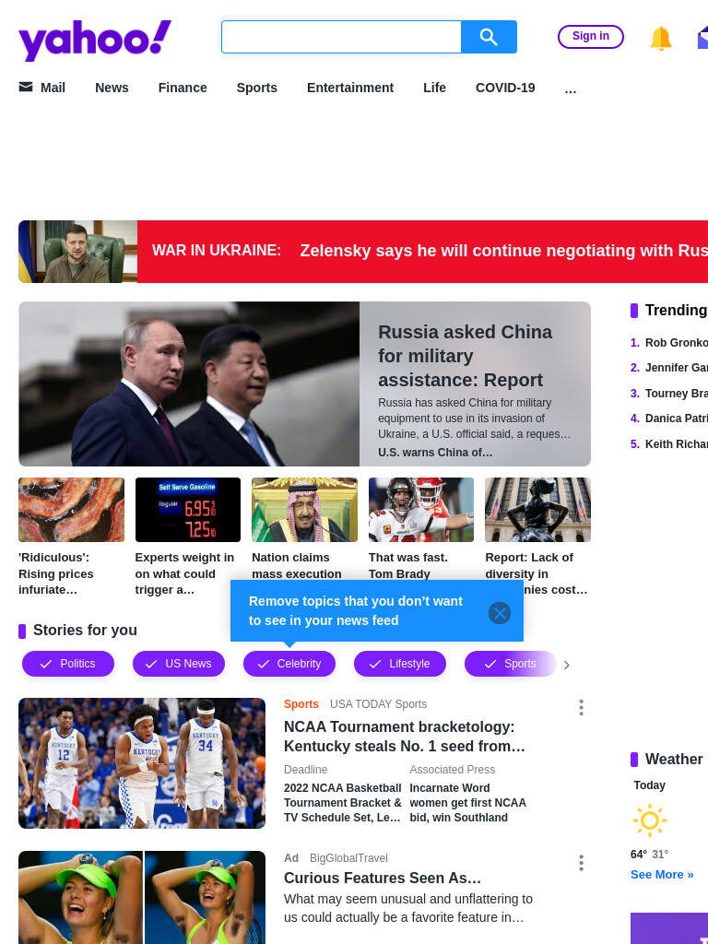Open That was fast Tom Brady story
708x944 pixels.
pos(408,565)
